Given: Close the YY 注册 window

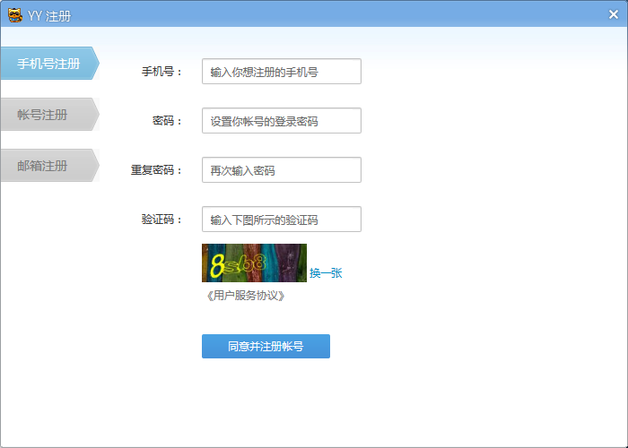Looking at the screenshot, I should tap(613, 15).
